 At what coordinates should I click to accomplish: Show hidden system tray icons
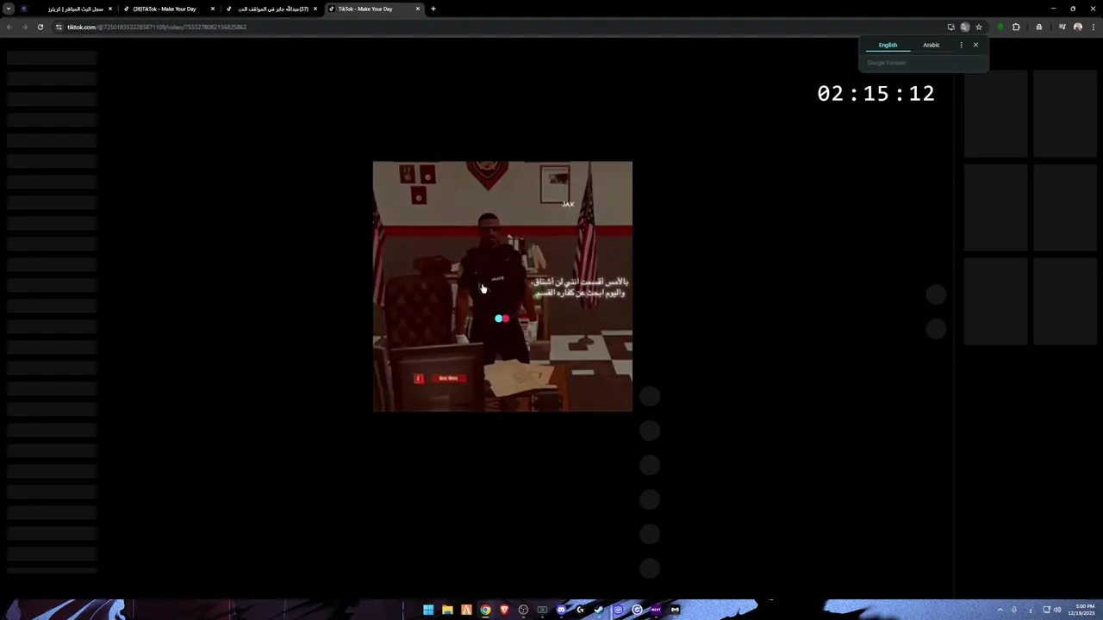pyautogui.click(x=1000, y=610)
